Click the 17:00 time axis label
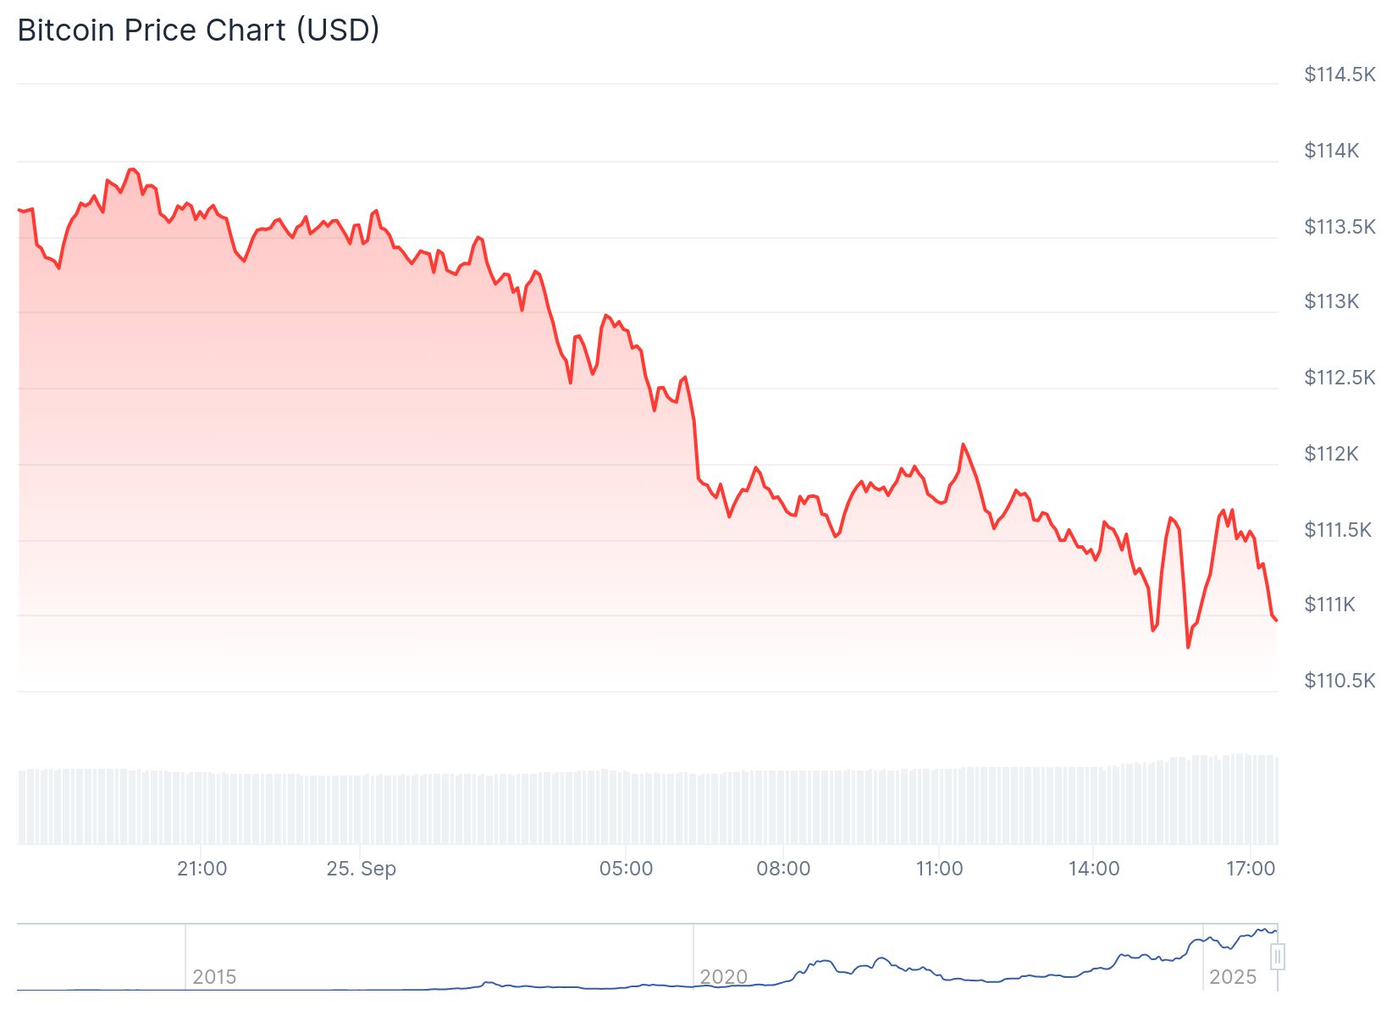The height and width of the screenshot is (1016, 1392). pos(1251,869)
